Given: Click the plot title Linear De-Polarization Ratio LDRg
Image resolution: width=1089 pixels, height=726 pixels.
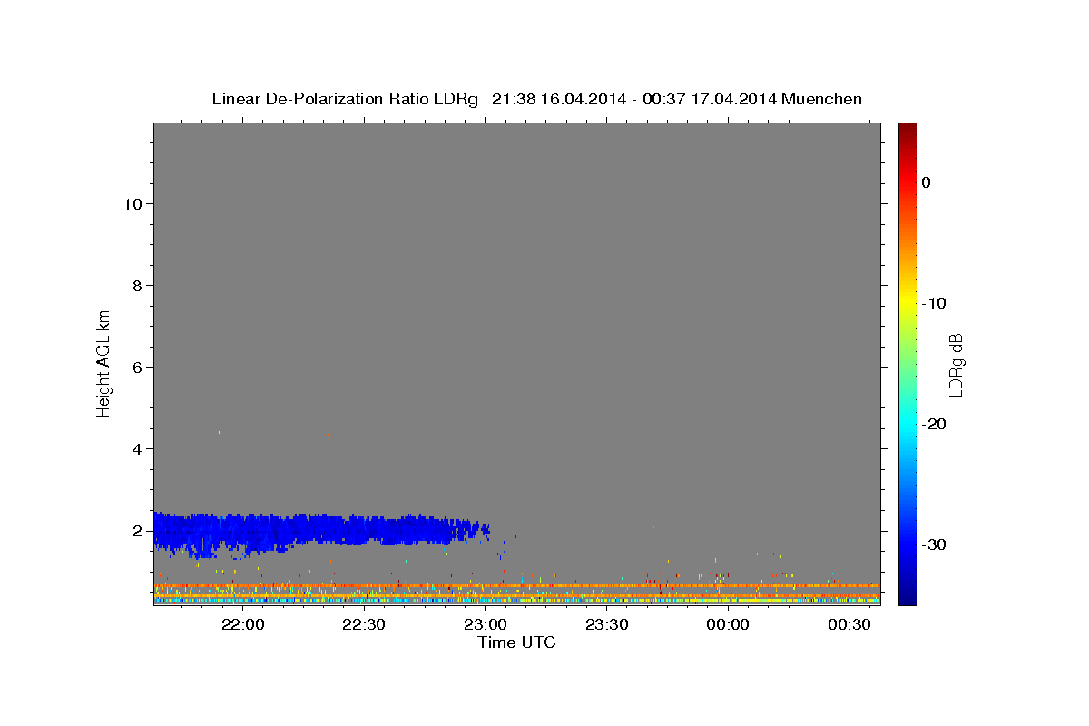Looking at the screenshot, I should click(x=345, y=99).
